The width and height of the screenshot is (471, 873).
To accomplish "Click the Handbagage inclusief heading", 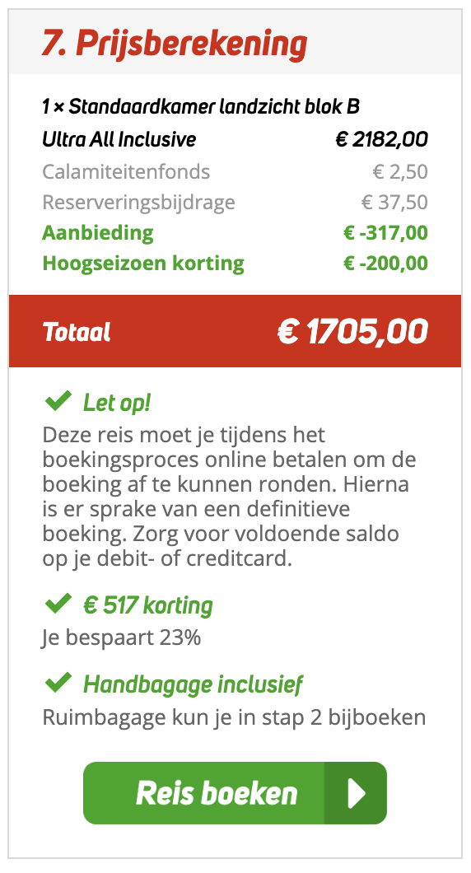I will [193, 684].
